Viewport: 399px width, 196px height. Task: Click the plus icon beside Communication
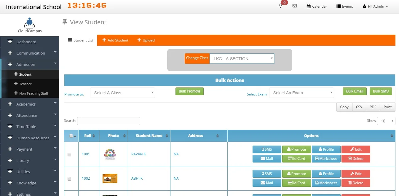(10, 53)
